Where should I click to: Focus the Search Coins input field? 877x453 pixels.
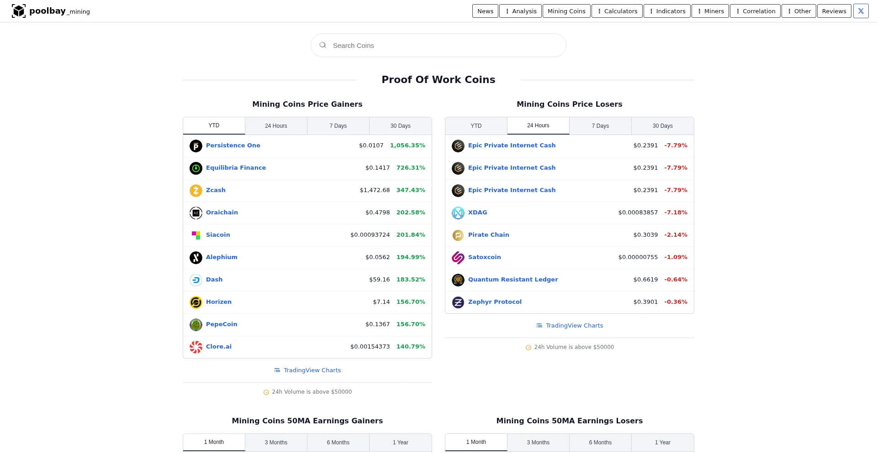(x=438, y=45)
